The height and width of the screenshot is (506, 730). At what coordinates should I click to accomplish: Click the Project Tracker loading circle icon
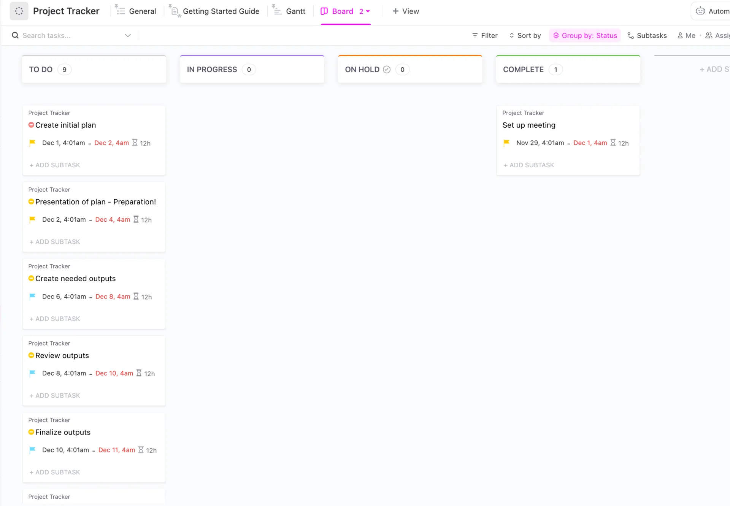(x=19, y=11)
